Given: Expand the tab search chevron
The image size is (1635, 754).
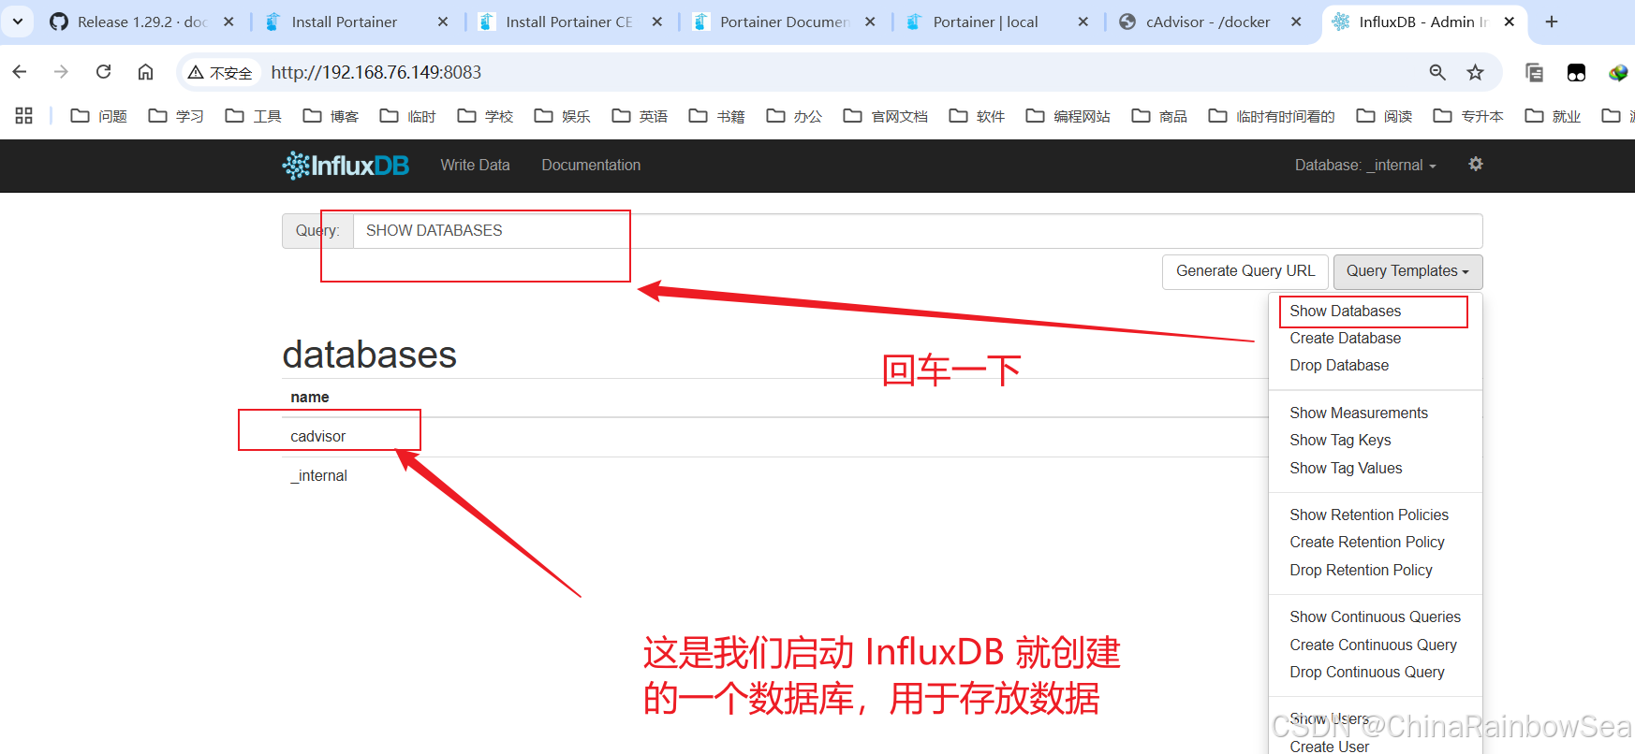Looking at the screenshot, I should [x=18, y=22].
